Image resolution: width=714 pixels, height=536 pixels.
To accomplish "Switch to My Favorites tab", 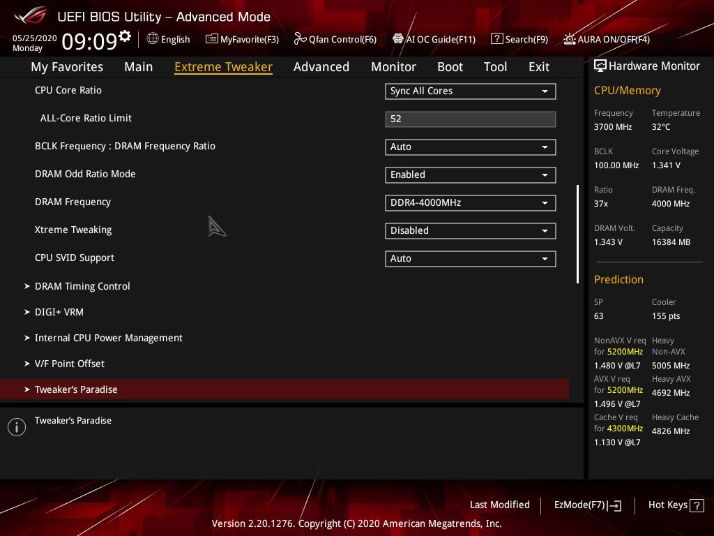I will click(x=67, y=67).
